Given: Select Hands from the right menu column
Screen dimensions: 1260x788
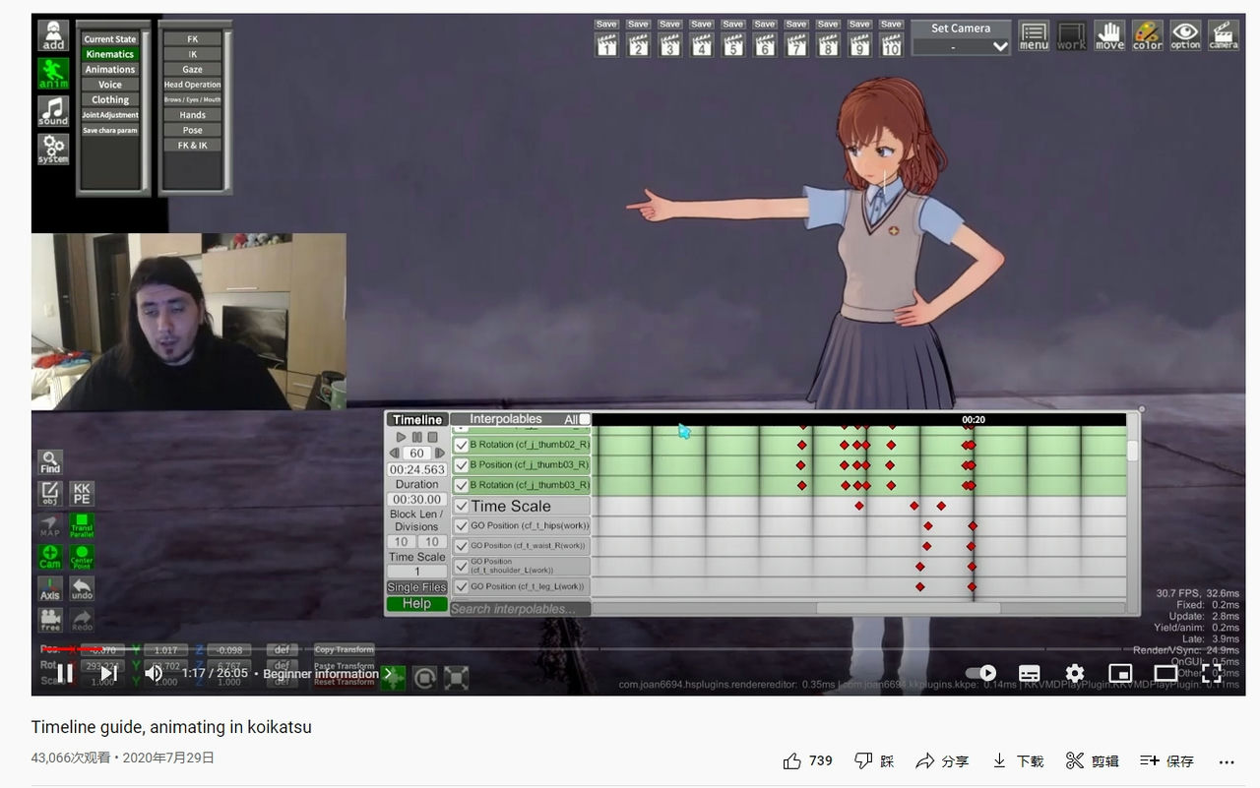Looking at the screenshot, I should (191, 114).
